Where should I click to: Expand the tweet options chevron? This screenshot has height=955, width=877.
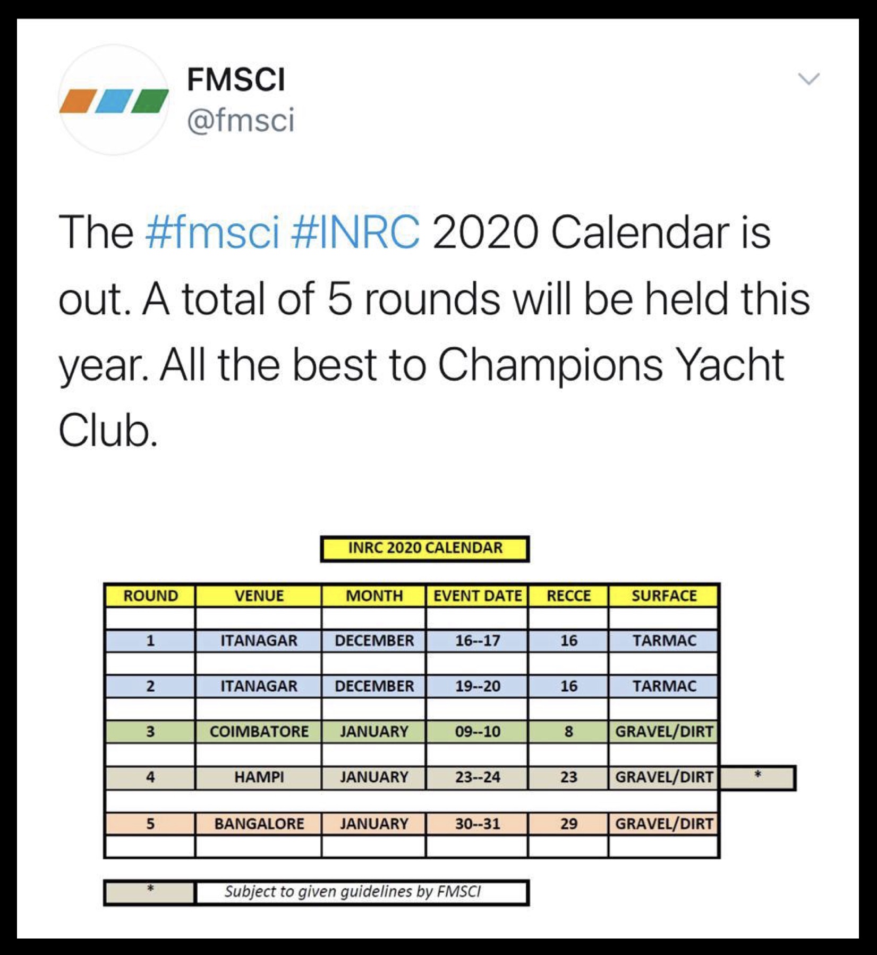point(808,79)
